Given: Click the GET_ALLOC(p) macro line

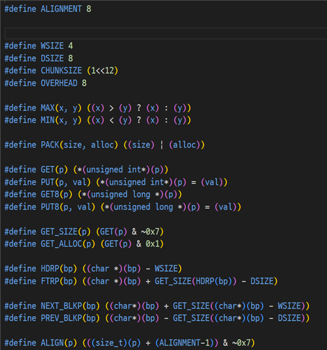Looking at the screenshot, I should coord(84,244).
